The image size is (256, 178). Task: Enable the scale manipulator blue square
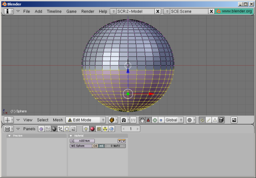click(x=161, y=120)
